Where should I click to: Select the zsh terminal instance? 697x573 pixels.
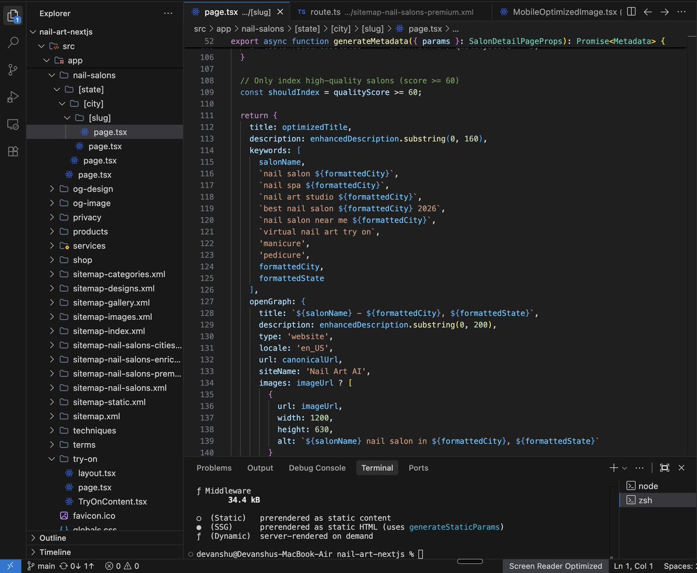pos(658,500)
